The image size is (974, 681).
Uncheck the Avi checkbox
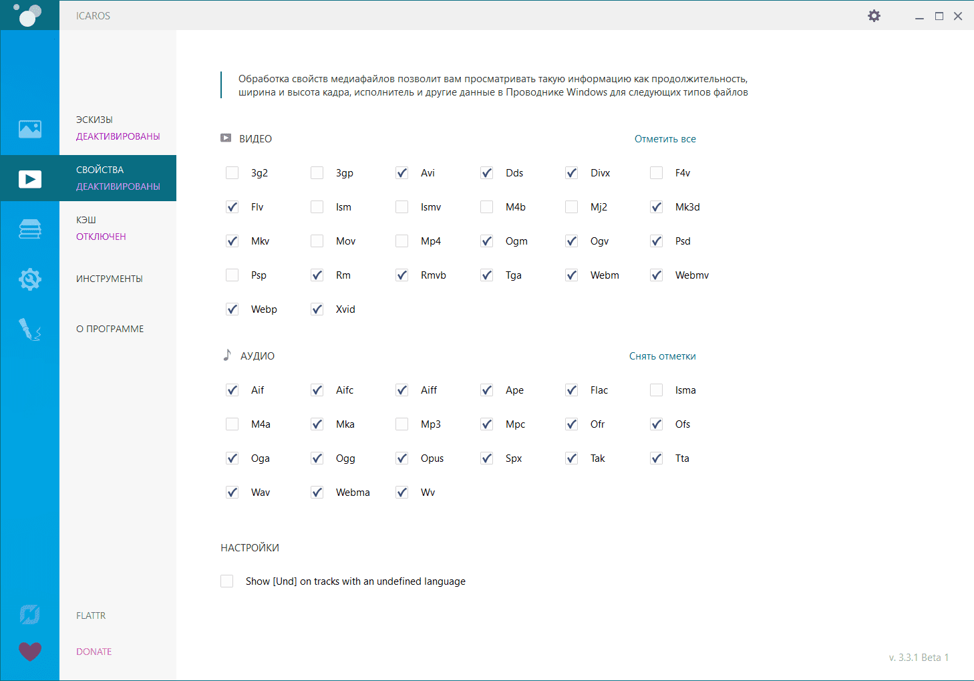click(402, 173)
